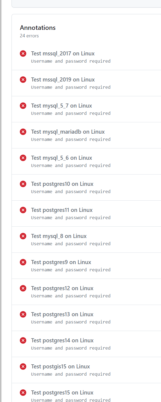Click the error icon for Test postgis15

23,366
